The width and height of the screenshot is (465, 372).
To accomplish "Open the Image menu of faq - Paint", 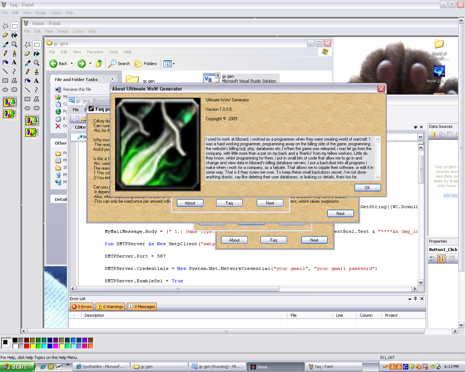I will pos(41,13).
